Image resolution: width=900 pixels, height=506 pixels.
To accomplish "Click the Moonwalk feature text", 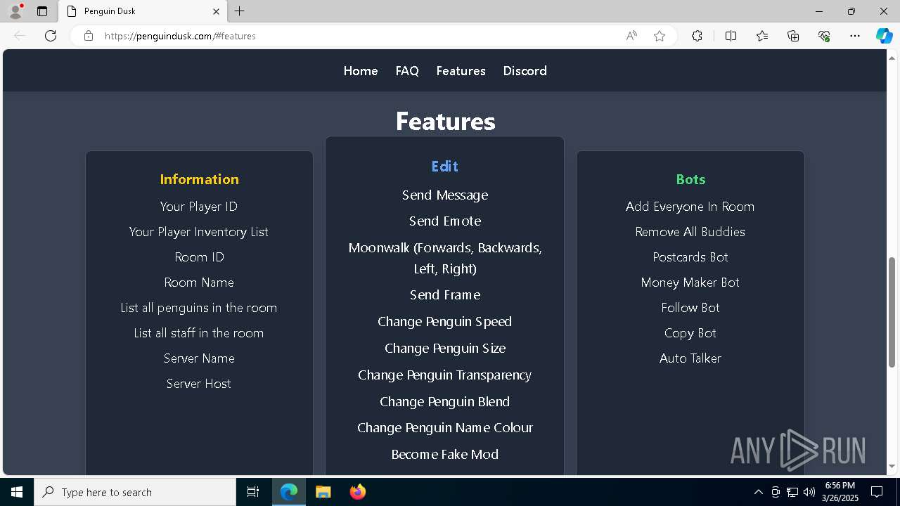I will tap(445, 258).
